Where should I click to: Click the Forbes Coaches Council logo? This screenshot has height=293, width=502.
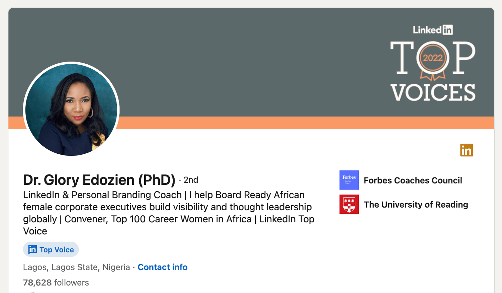(x=349, y=180)
